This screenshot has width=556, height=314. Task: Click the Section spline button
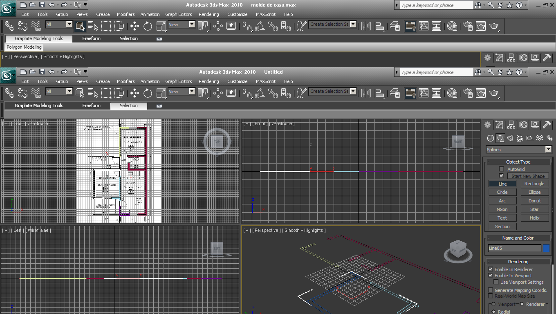[x=502, y=227]
